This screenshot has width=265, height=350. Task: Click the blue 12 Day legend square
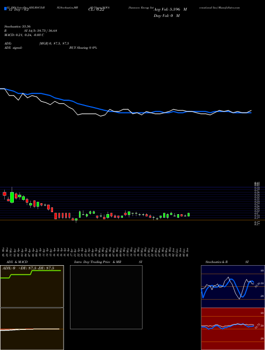6,9
